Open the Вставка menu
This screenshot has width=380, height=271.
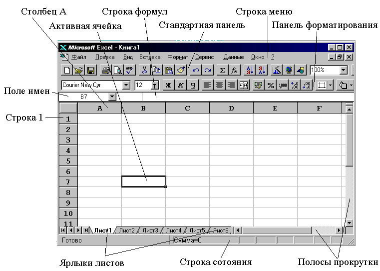click(150, 57)
